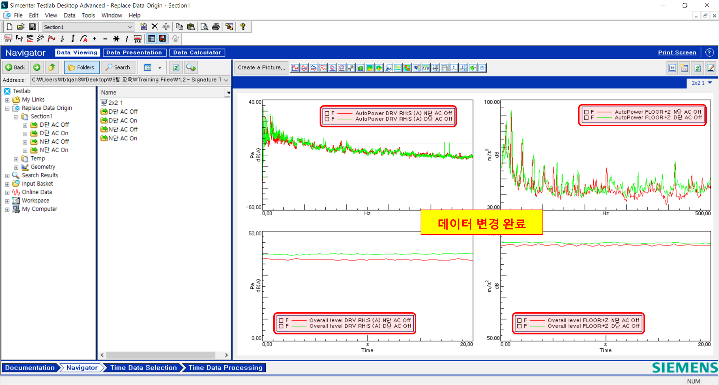Toggle checkbox for AutoPower FLOOR:+Z N단 AC Off
The image size is (719, 385).
586,112
